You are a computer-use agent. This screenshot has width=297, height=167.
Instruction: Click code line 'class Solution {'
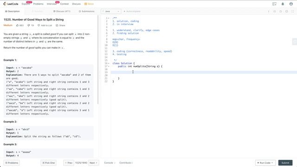click(x=123, y=63)
